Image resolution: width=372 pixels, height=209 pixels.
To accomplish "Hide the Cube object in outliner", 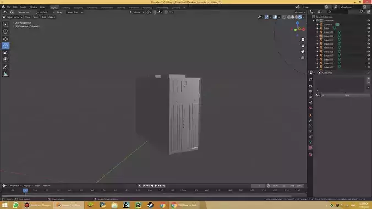I will point(369,29).
